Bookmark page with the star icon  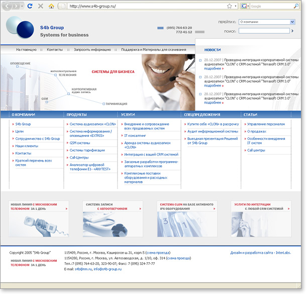pyautogui.click(x=229, y=6)
